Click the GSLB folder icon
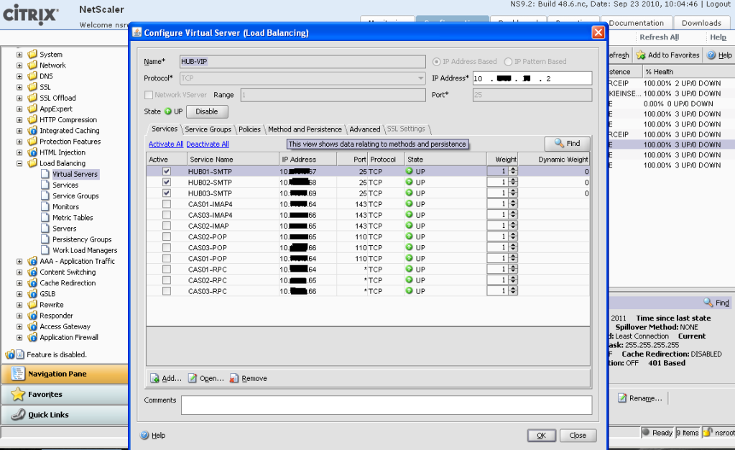 point(32,294)
